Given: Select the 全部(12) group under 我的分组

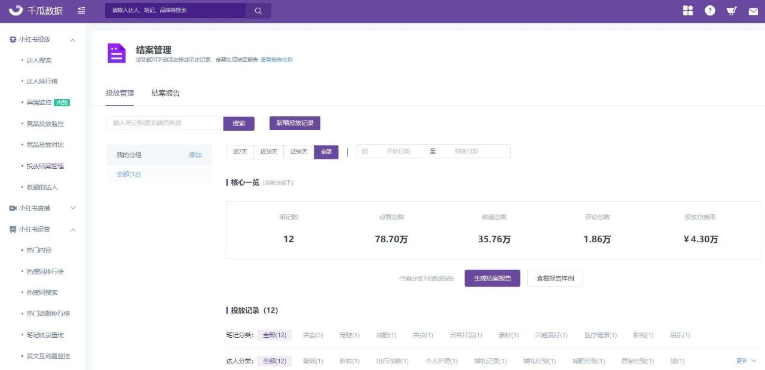Looking at the screenshot, I should coord(128,174).
